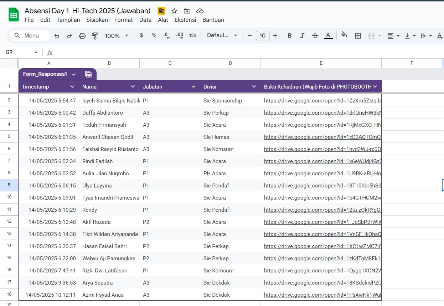Increase the font size
Screen dimensions: 444x306
pyautogui.click(x=275, y=35)
